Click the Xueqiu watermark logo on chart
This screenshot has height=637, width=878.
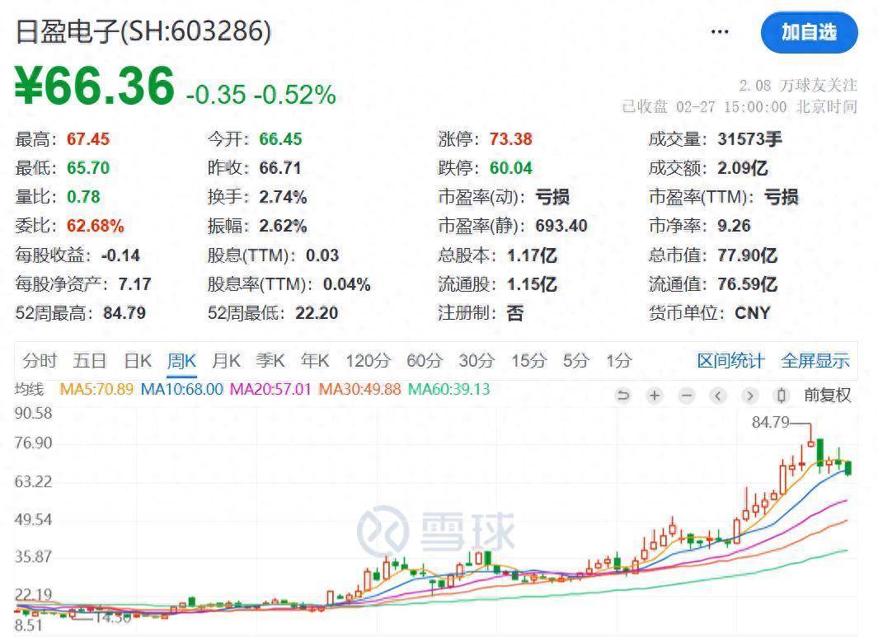coord(436,532)
